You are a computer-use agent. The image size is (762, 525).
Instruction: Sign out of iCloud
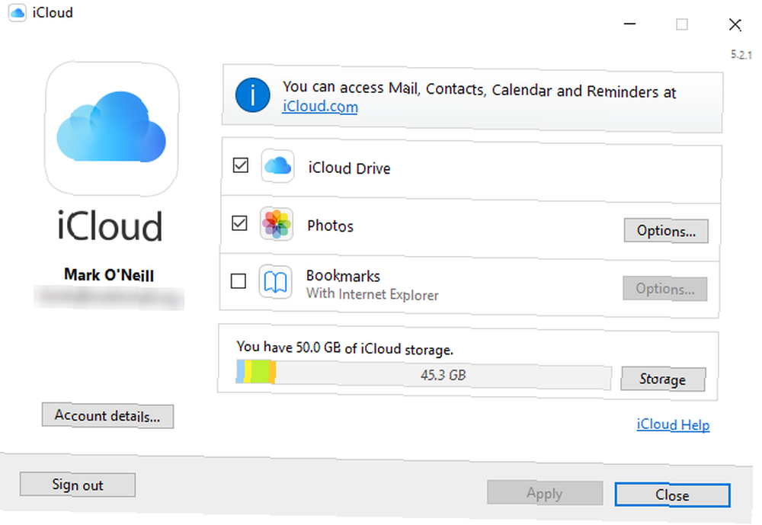click(78, 485)
